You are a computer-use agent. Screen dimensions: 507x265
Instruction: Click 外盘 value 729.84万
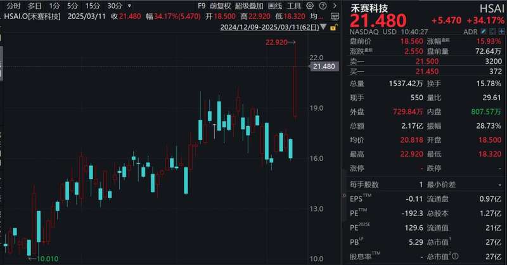[x=408, y=112]
